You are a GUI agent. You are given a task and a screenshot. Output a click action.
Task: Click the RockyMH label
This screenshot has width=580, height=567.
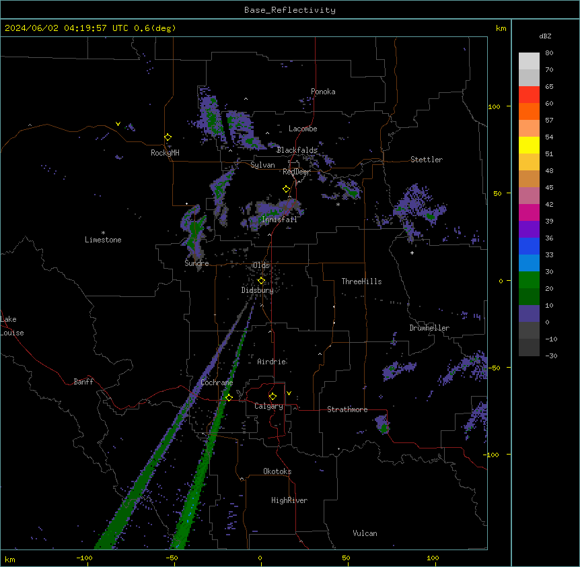tap(165, 153)
